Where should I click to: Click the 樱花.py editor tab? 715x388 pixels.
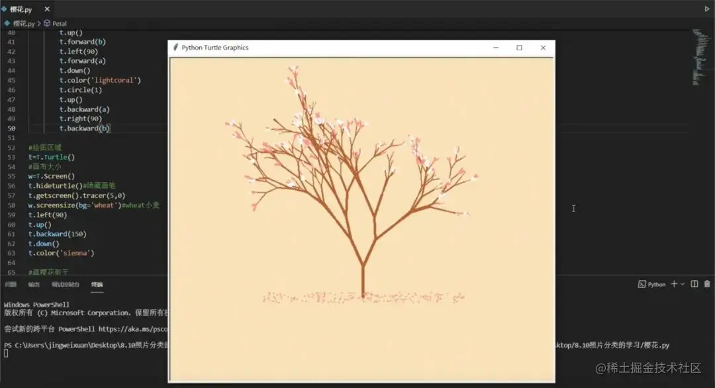pyautogui.click(x=22, y=9)
